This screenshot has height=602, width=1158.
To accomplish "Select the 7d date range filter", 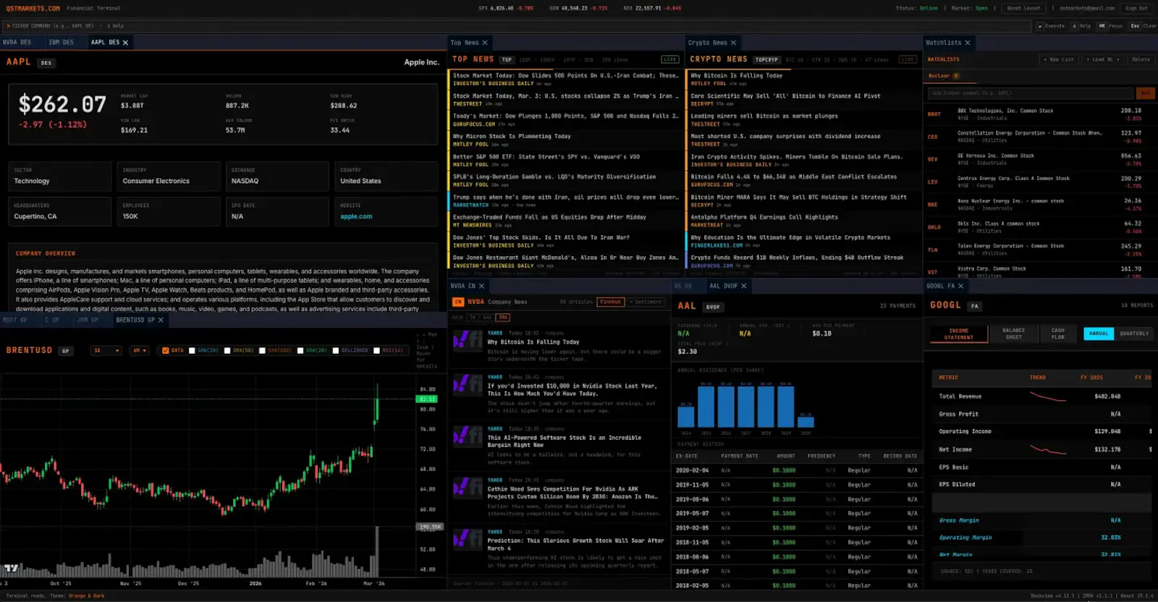I will pos(473,318).
